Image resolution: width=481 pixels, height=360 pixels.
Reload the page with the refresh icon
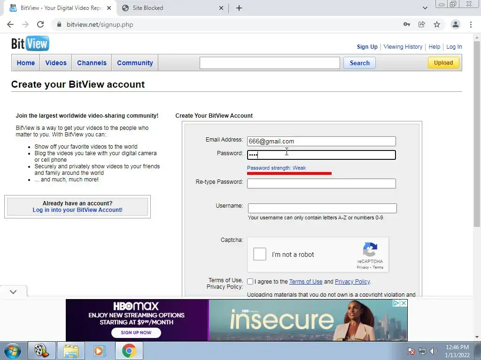pyautogui.click(x=40, y=24)
